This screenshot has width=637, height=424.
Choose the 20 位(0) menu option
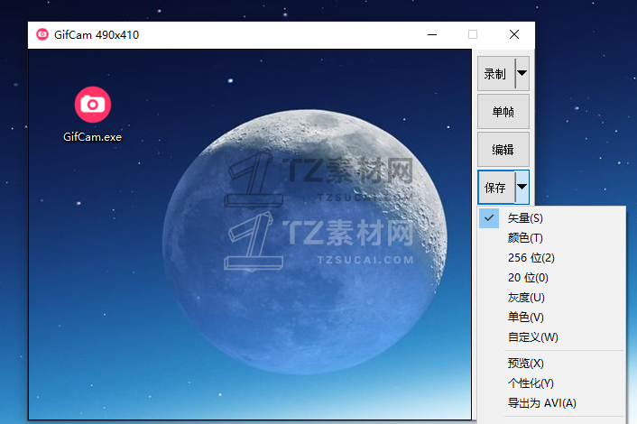point(551,278)
